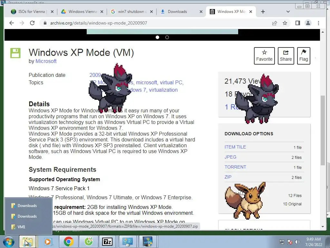Expand the tab search chevron

coord(288,12)
